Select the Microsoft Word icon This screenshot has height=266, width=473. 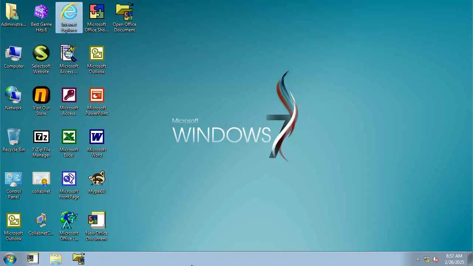tap(96, 143)
